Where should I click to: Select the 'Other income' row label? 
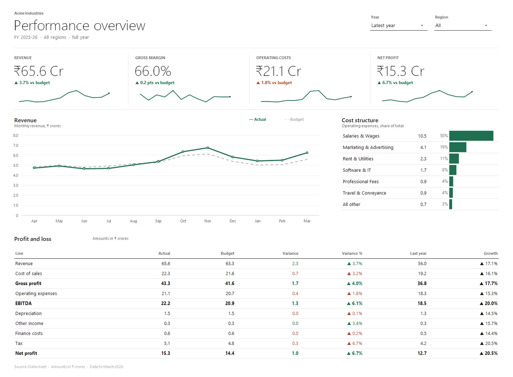point(29,323)
